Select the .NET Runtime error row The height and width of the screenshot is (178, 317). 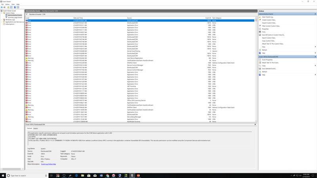pos(140,86)
